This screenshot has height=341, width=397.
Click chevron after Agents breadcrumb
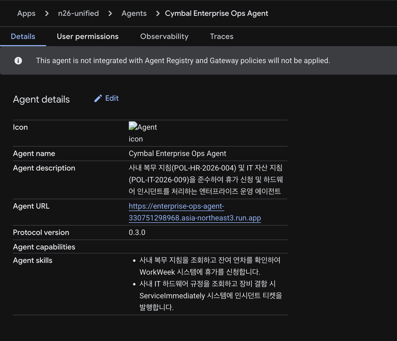tap(158, 13)
